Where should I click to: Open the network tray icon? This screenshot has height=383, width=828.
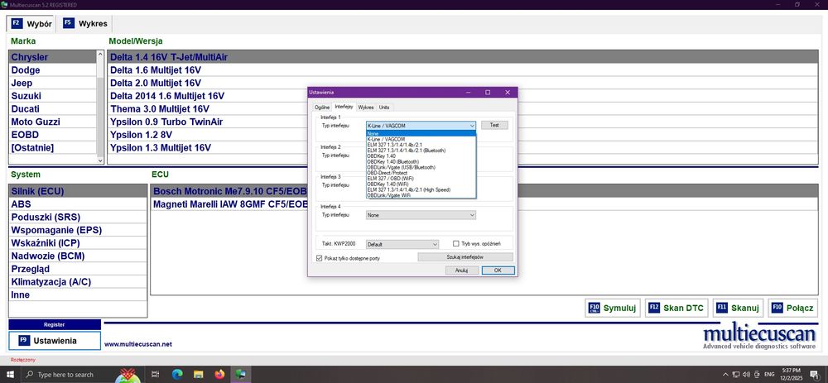[737, 374]
